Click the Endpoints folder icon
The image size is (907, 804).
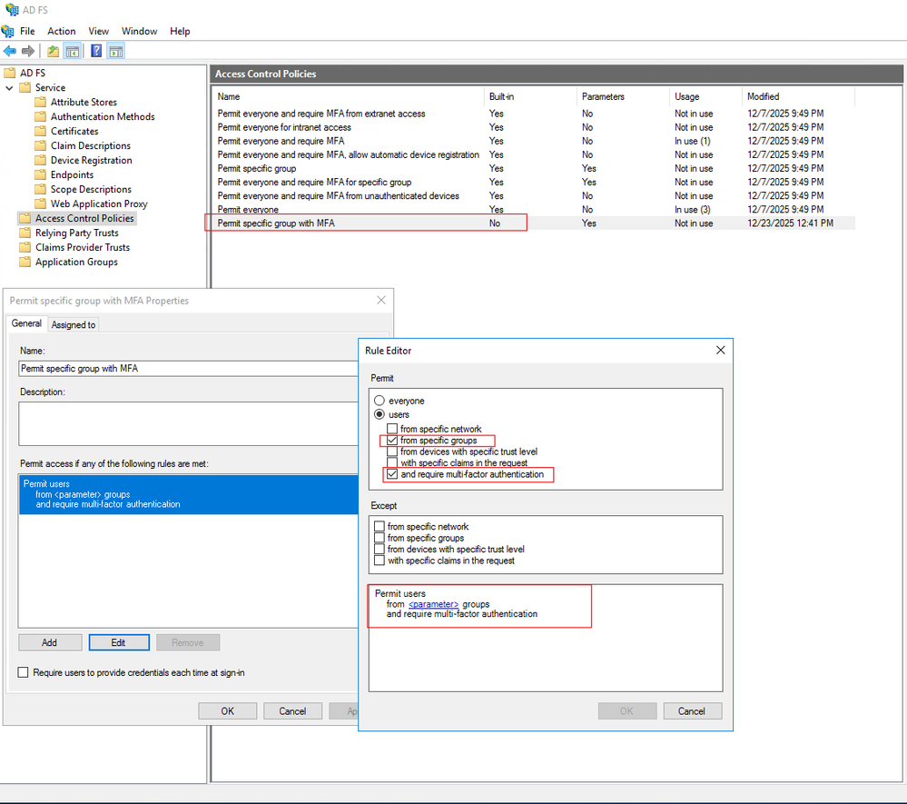(x=41, y=174)
